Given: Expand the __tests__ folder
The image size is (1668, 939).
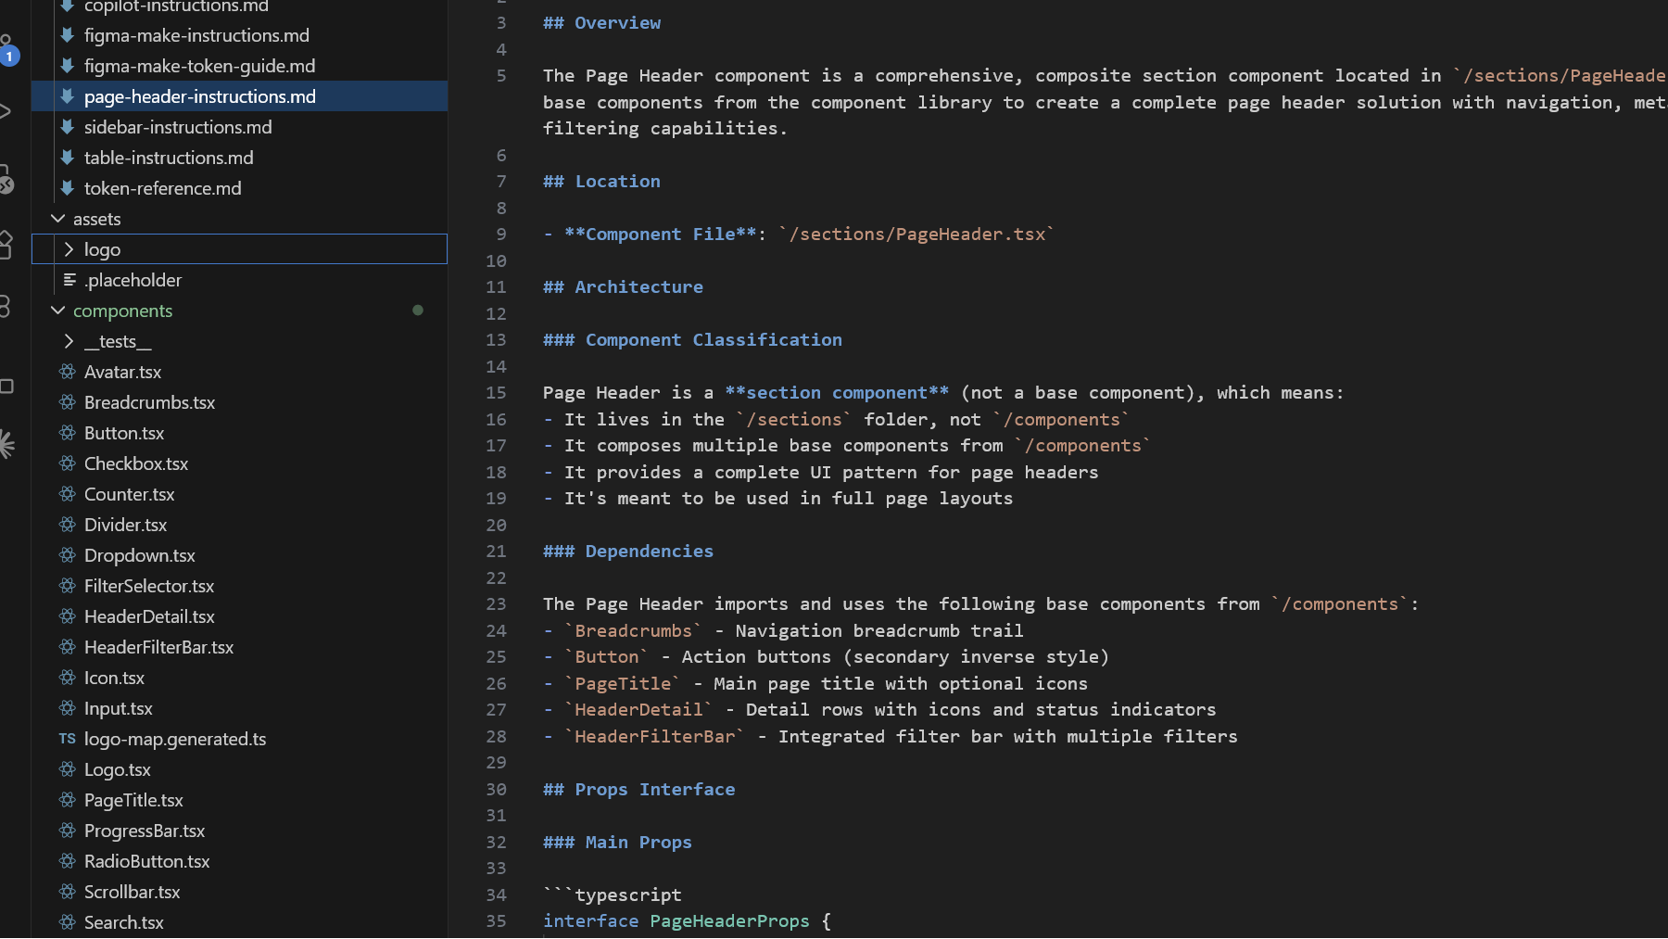Looking at the screenshot, I should click(69, 341).
